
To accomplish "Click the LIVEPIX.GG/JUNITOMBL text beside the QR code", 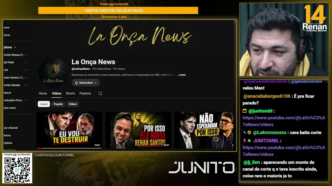I will coord(54,155).
